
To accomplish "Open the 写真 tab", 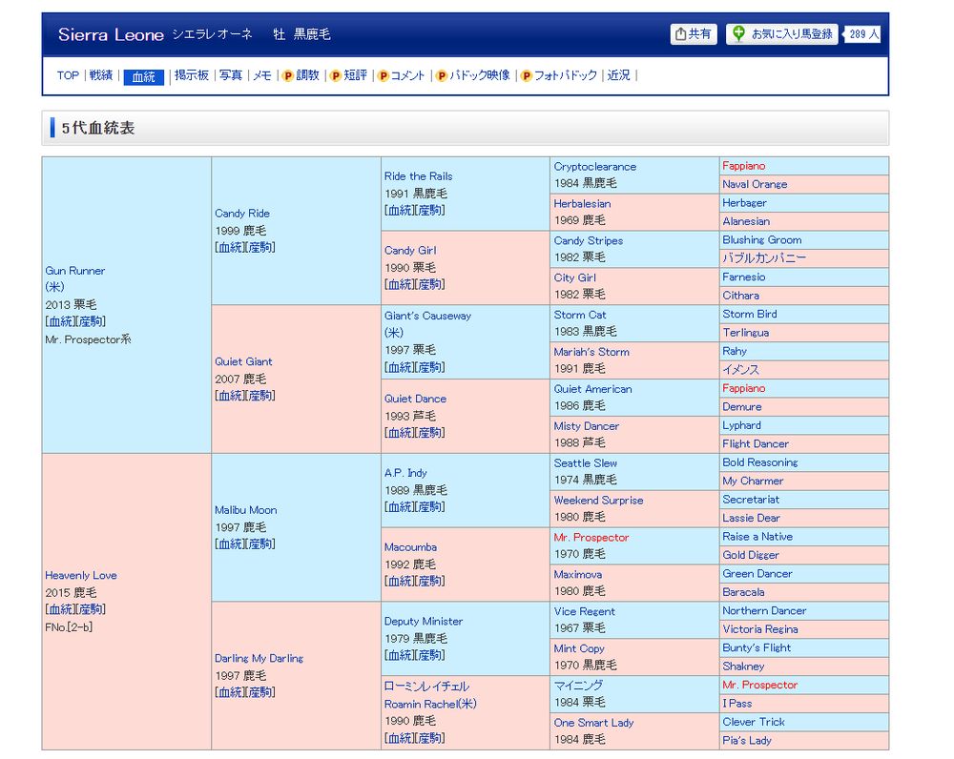I will [231, 75].
